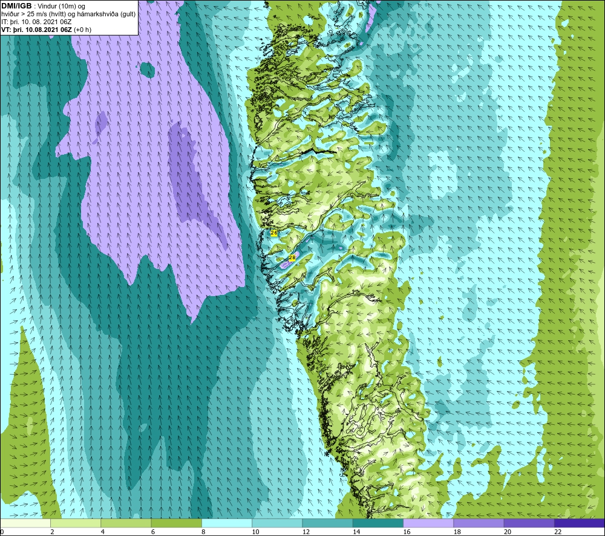Click the legend scale label 4
605x536 pixels.
[x=103, y=532]
